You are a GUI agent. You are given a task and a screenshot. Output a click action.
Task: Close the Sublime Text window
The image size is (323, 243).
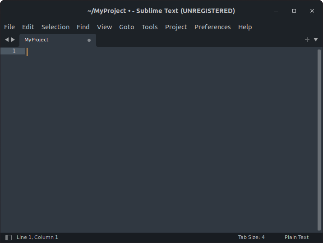click(x=312, y=11)
